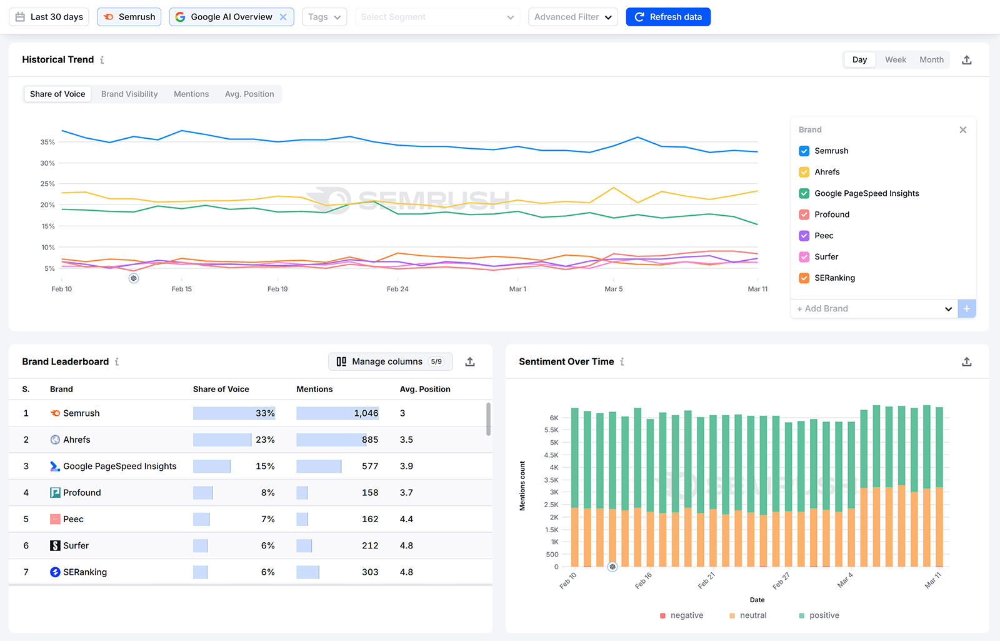1000x641 pixels.
Task: Click the calendar icon next to Last 30 days
Action: [19, 17]
